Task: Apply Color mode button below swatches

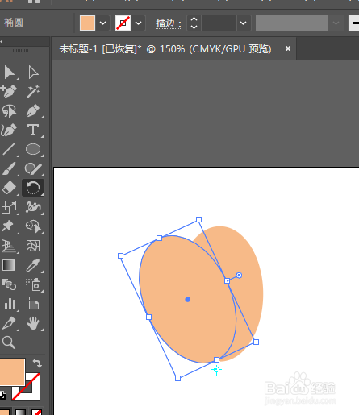Action: click(5, 413)
